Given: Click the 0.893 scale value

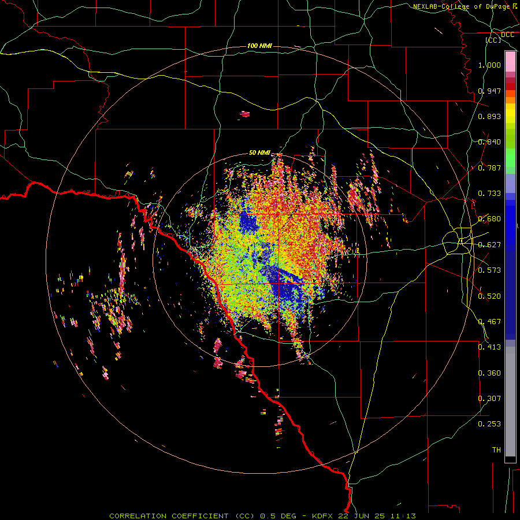Looking at the screenshot, I should coord(489,116).
